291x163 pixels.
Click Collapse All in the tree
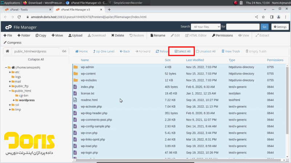click(x=36, y=59)
